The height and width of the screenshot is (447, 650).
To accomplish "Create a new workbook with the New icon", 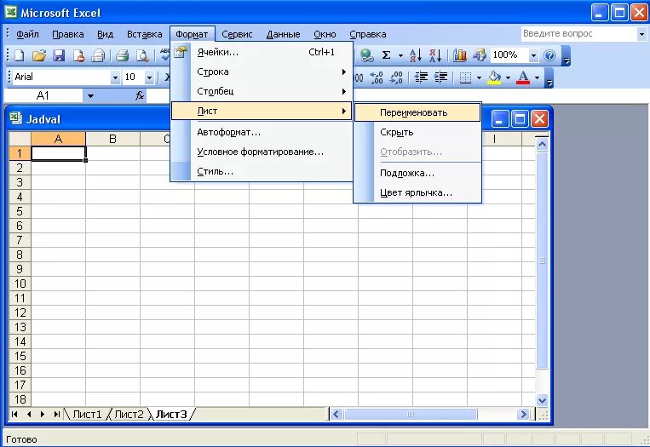I will pyautogui.click(x=19, y=55).
